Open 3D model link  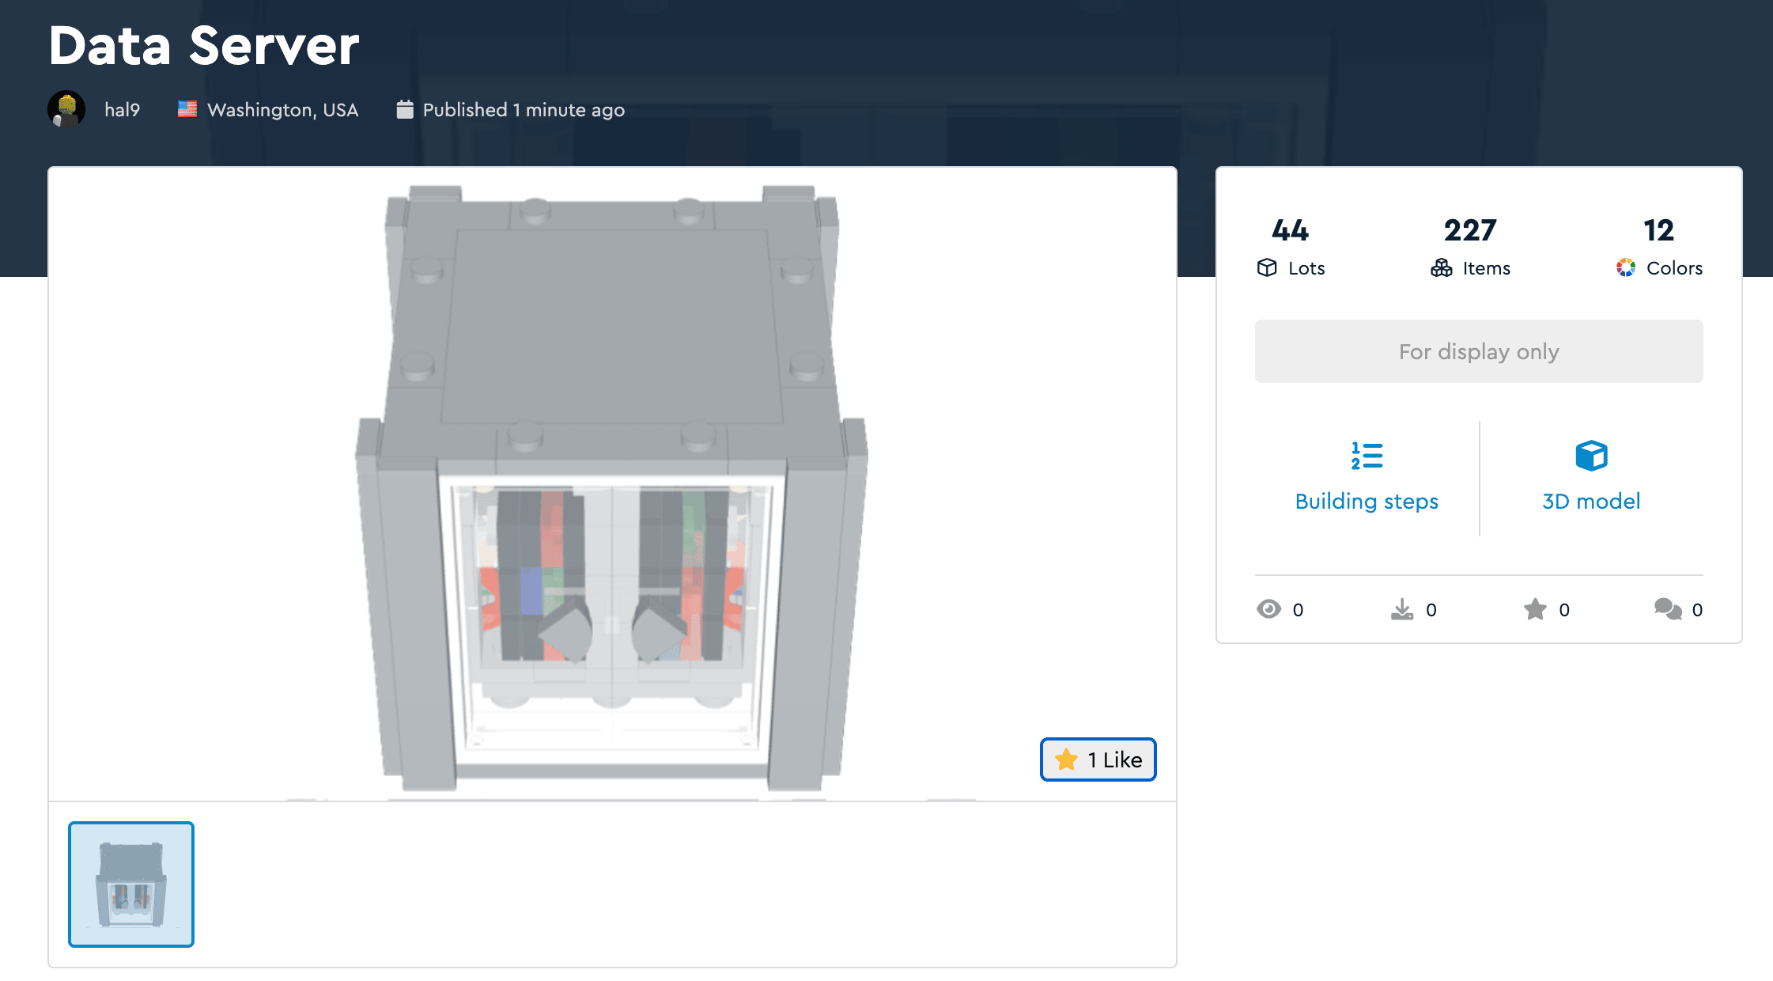tap(1591, 502)
